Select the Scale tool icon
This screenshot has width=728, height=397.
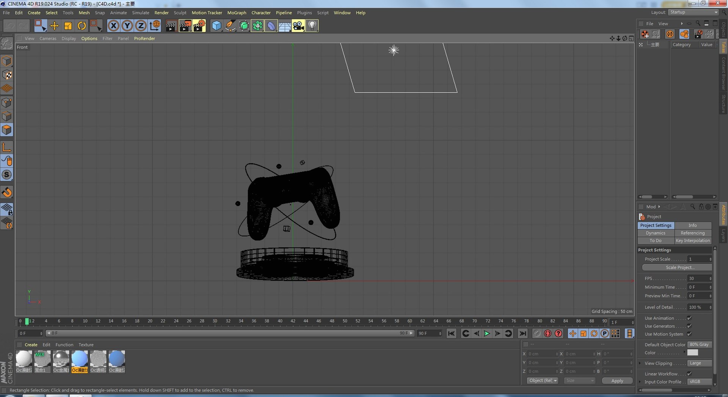pos(68,26)
